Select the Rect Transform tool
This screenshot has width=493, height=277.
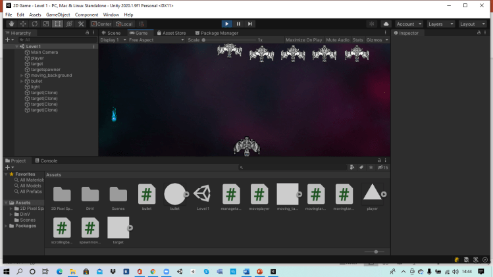tap(57, 24)
